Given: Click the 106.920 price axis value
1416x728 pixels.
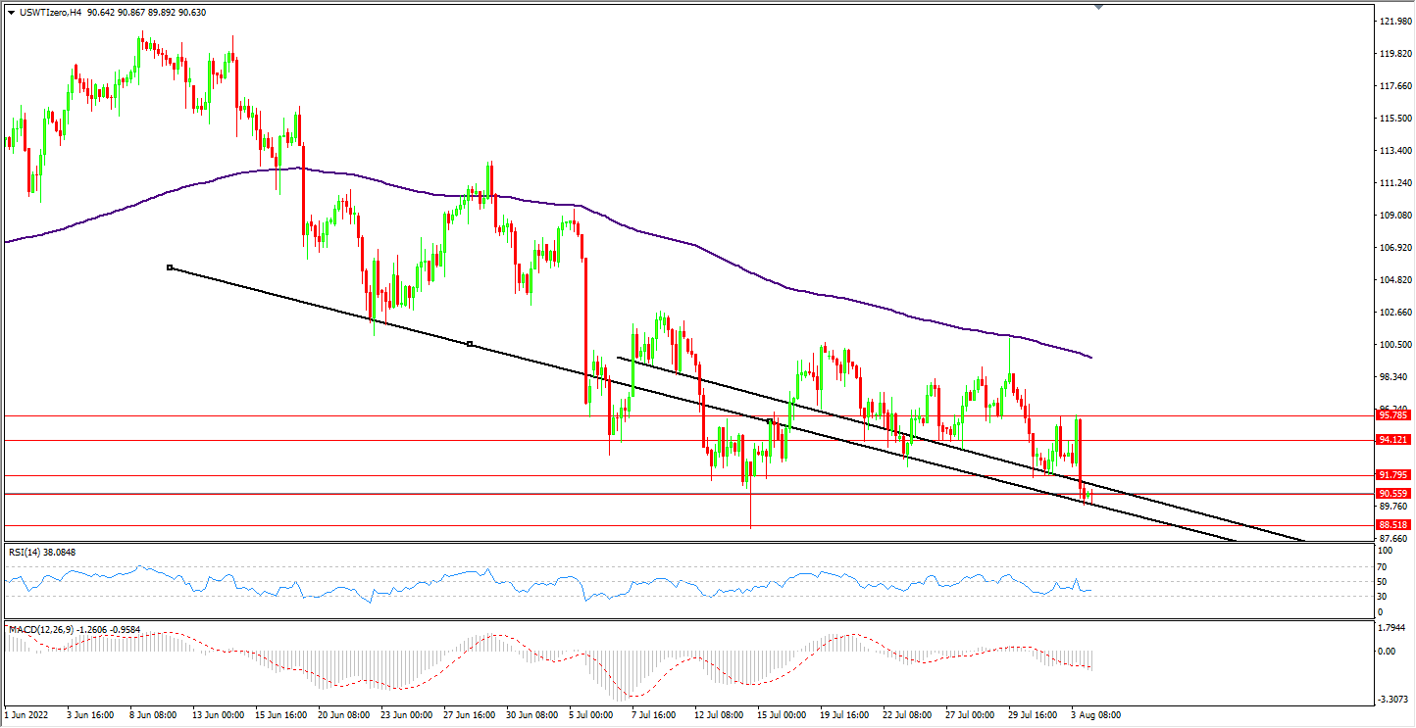Looking at the screenshot, I should pyautogui.click(x=1394, y=248).
